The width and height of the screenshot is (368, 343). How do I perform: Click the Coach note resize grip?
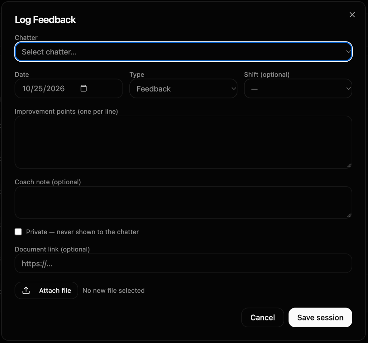pos(349,216)
